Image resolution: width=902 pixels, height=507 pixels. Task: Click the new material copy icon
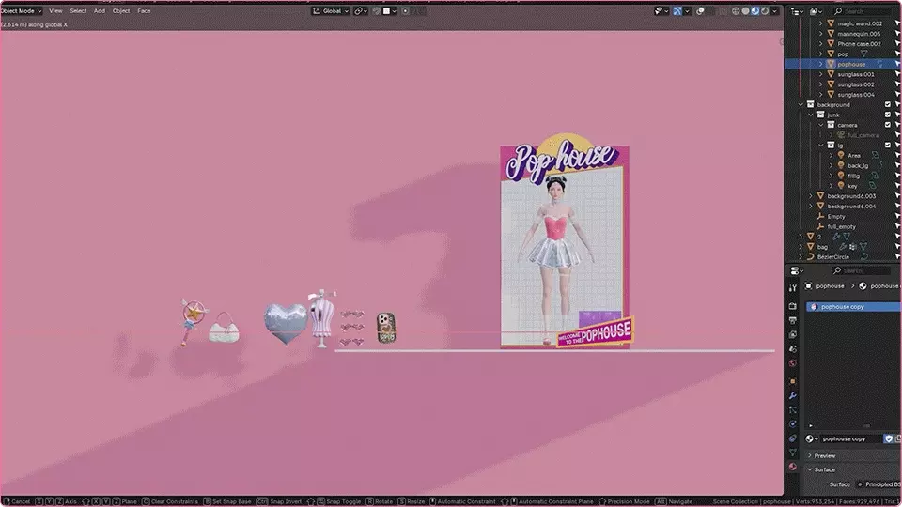tap(898, 438)
